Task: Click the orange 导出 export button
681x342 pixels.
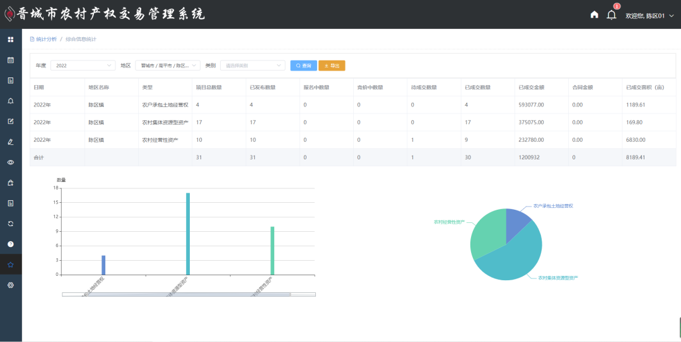Action: click(332, 66)
